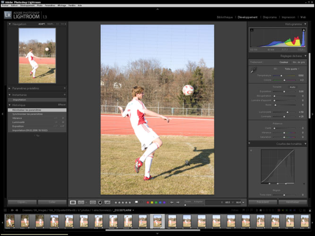
Task: Click the red-eye correction tool icon
Action: pos(100,202)
